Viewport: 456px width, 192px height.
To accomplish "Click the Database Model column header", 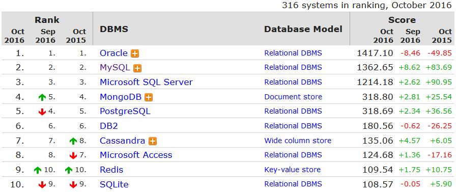I will [303, 30].
